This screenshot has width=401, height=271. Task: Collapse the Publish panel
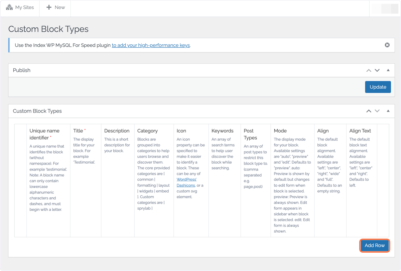click(x=388, y=70)
